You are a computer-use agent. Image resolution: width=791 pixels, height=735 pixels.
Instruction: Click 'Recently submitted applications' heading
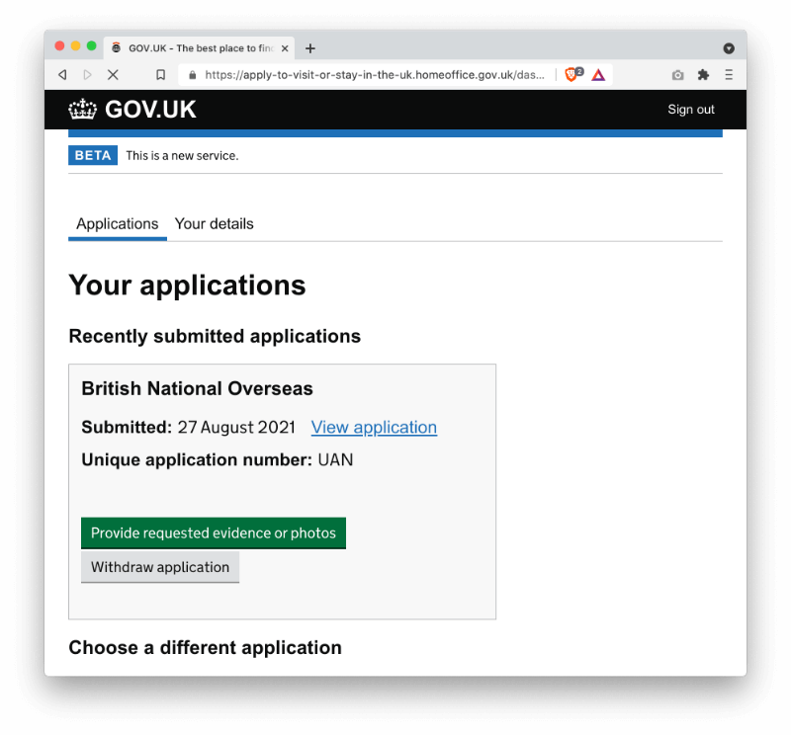[215, 336]
